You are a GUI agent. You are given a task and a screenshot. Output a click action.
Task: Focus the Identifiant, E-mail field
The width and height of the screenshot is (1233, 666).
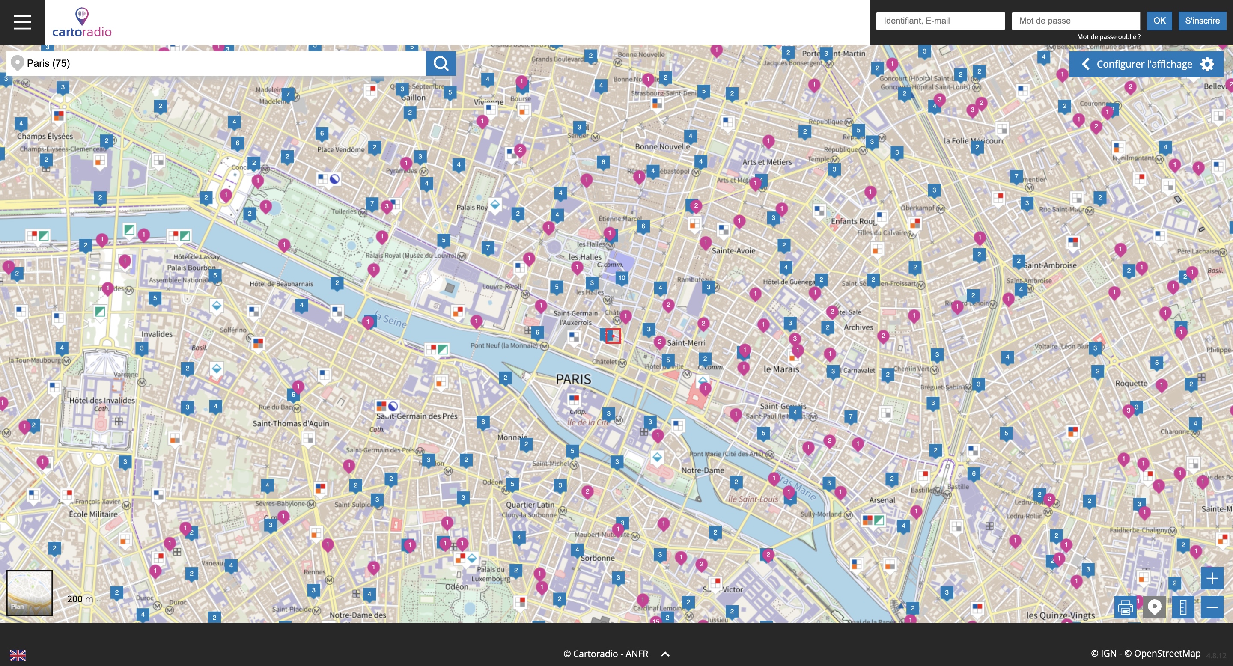[940, 21]
